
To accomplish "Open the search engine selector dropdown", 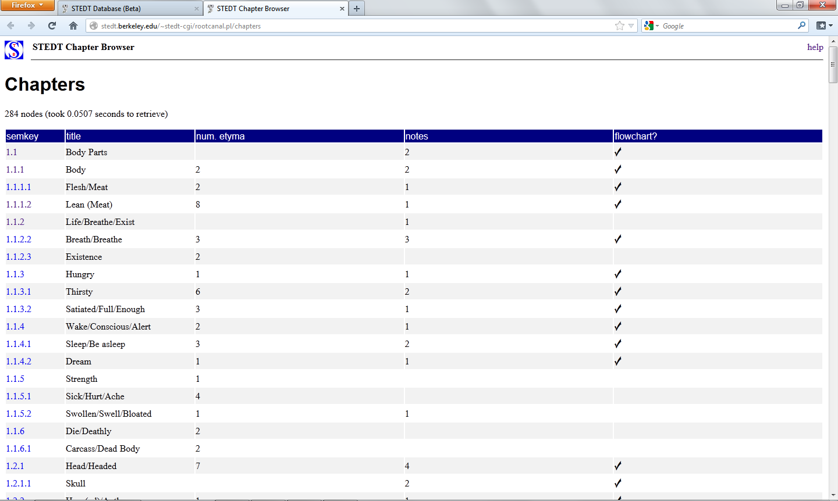I will [x=651, y=26].
